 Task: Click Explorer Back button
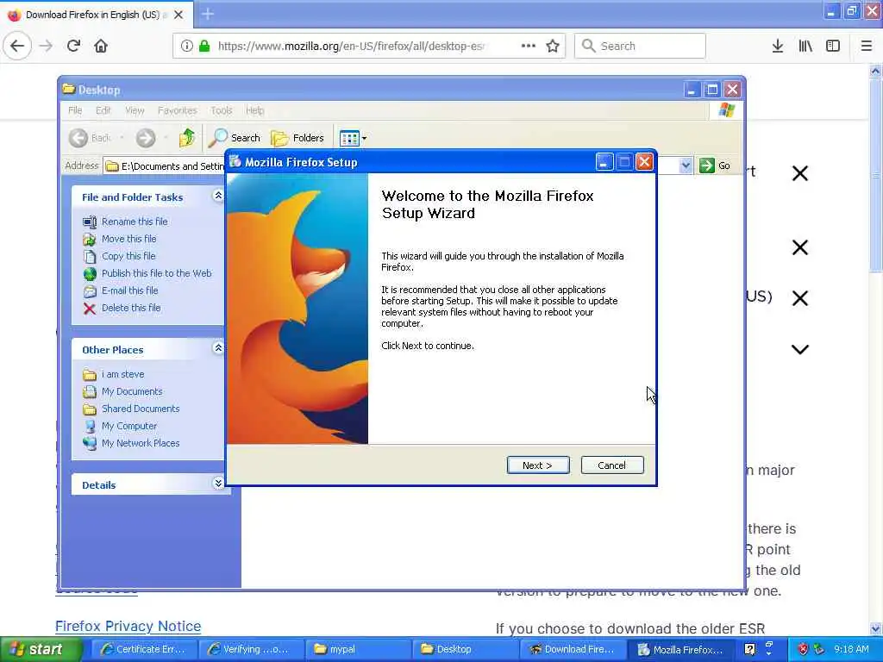(x=90, y=138)
